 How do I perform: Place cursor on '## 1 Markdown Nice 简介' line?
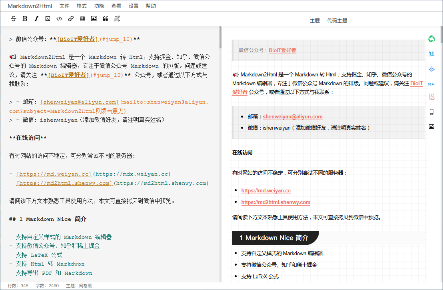tap(48, 219)
